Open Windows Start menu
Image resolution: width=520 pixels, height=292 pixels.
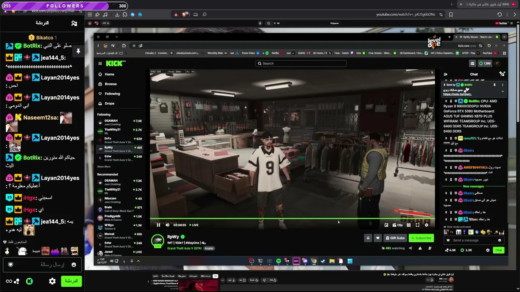click(350, 261)
